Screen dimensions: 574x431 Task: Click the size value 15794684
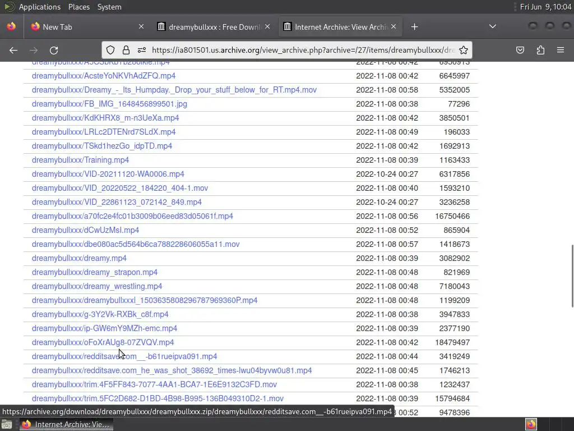[452, 398]
